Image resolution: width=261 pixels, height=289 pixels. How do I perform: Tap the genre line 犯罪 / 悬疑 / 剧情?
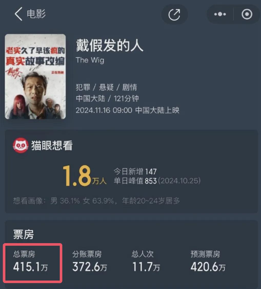pos(106,87)
